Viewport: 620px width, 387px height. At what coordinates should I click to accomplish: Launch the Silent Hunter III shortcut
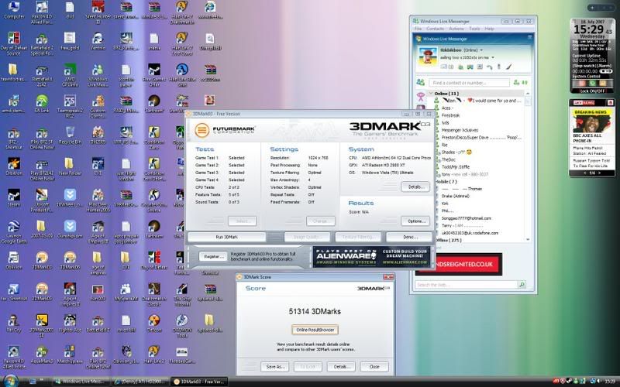point(98,9)
